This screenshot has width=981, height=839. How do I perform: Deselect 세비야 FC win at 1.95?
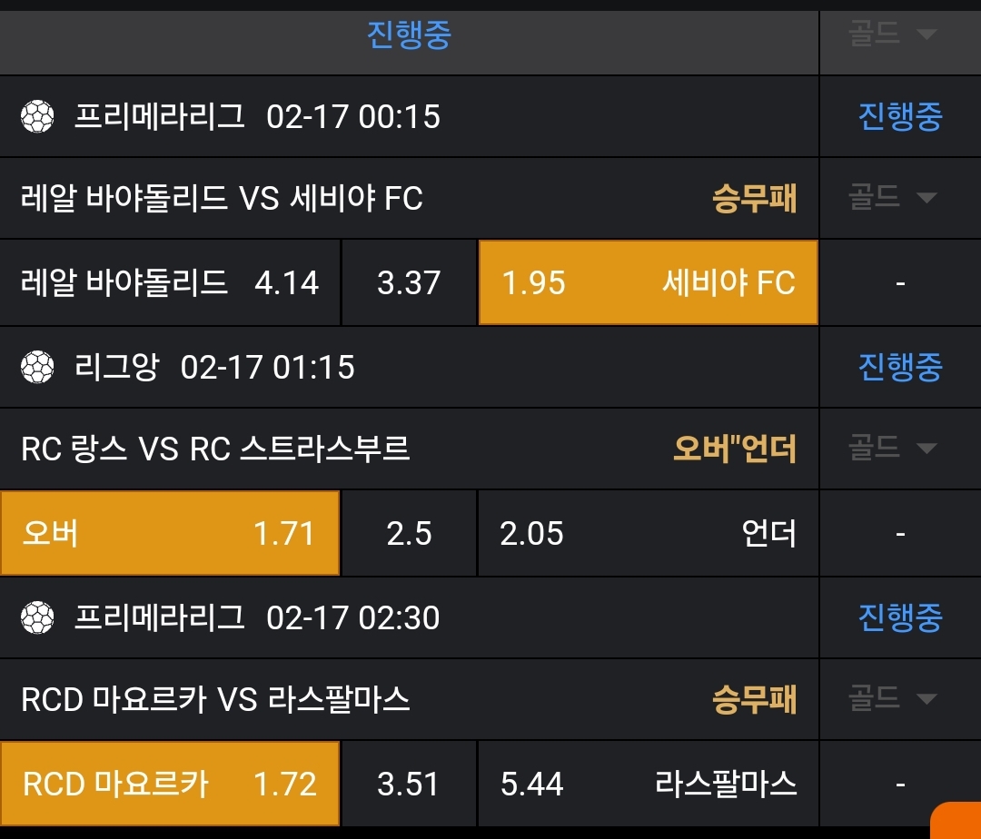click(648, 282)
